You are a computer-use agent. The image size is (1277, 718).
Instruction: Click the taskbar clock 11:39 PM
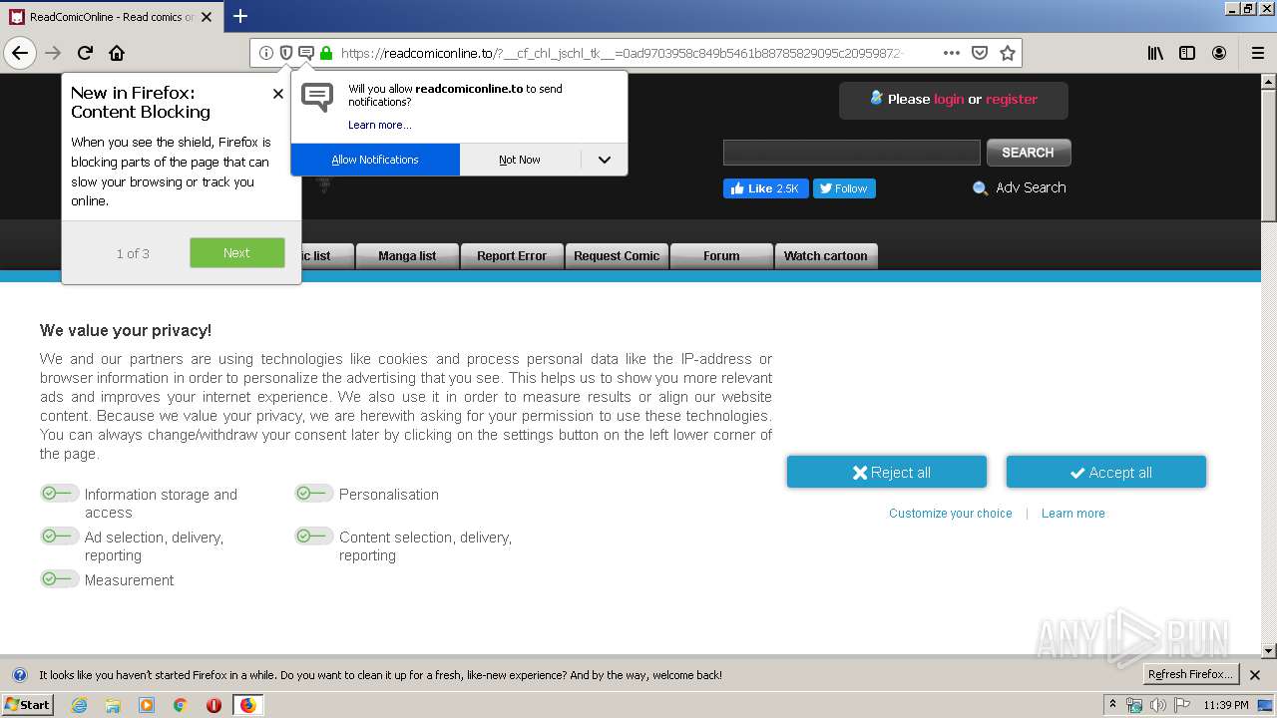(1226, 705)
